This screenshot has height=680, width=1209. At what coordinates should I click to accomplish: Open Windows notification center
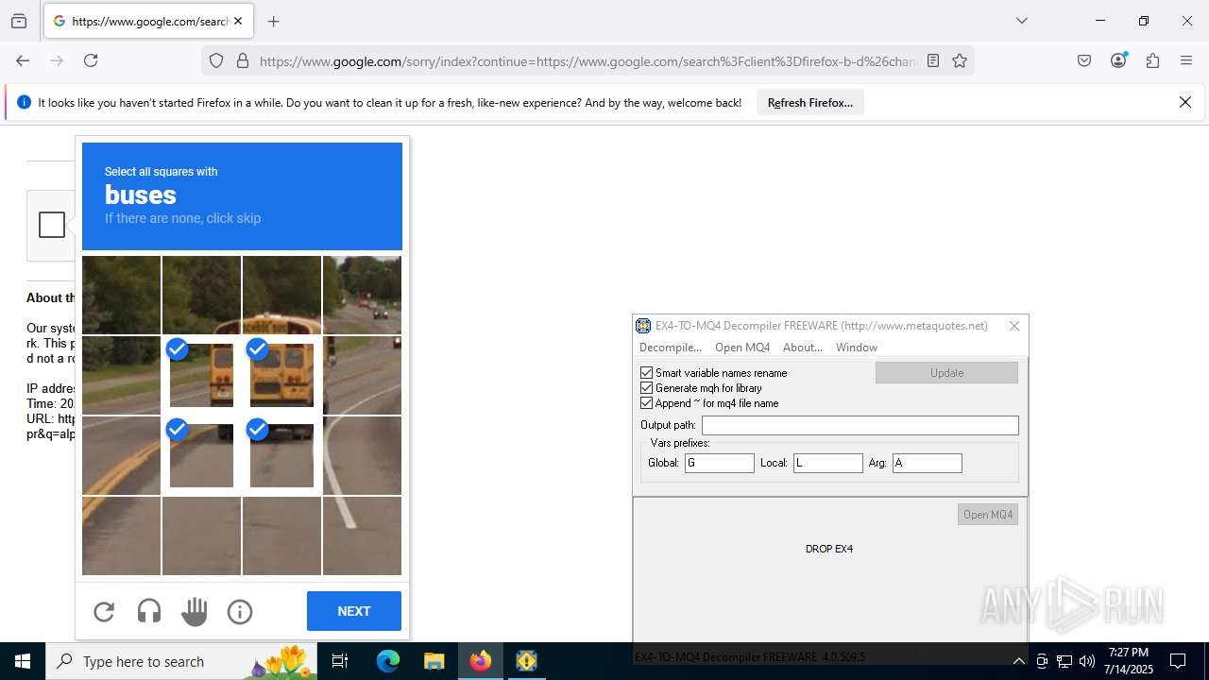[1178, 661]
